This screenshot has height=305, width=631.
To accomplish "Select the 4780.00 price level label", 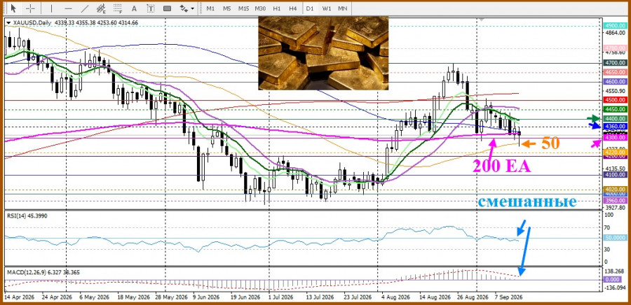I will pyautogui.click(x=616, y=48).
